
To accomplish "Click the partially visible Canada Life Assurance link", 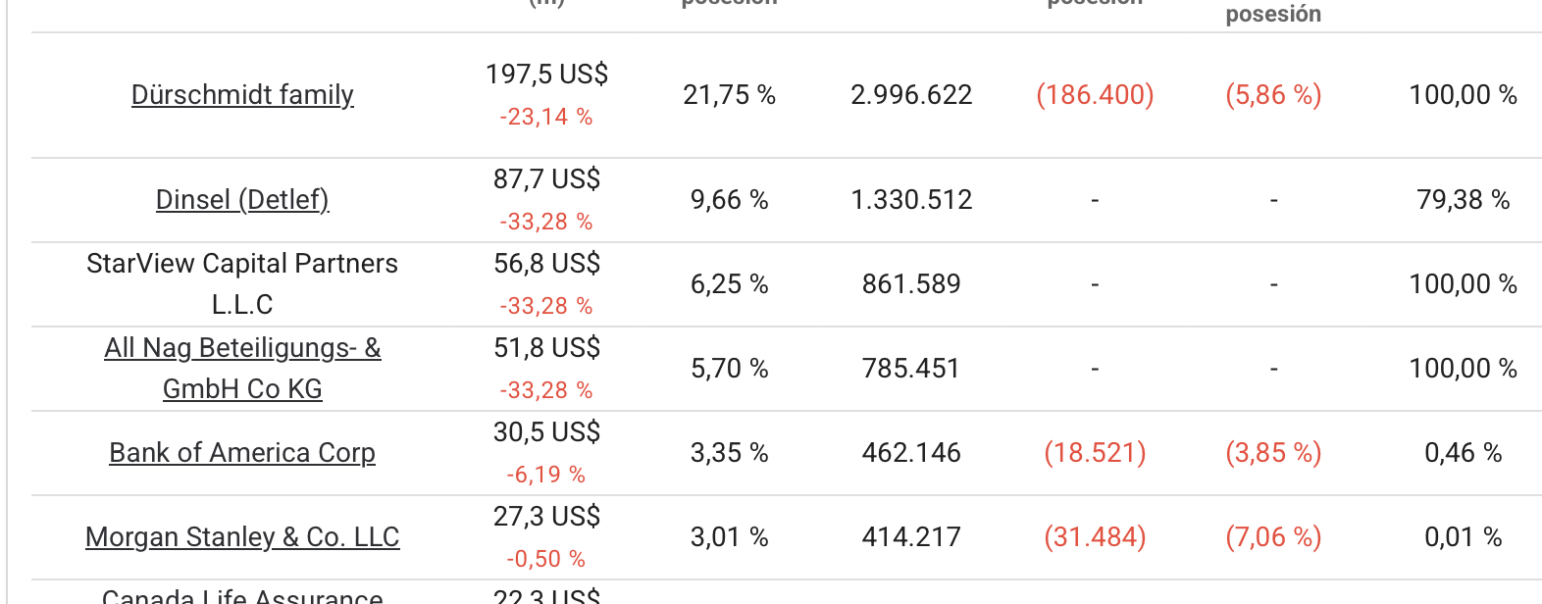I will [x=242, y=596].
